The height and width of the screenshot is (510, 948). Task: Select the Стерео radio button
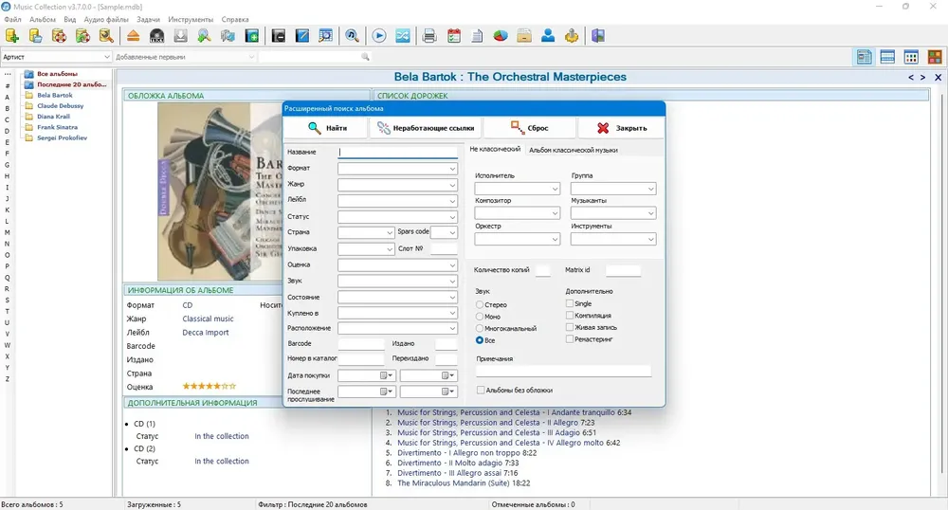480,304
